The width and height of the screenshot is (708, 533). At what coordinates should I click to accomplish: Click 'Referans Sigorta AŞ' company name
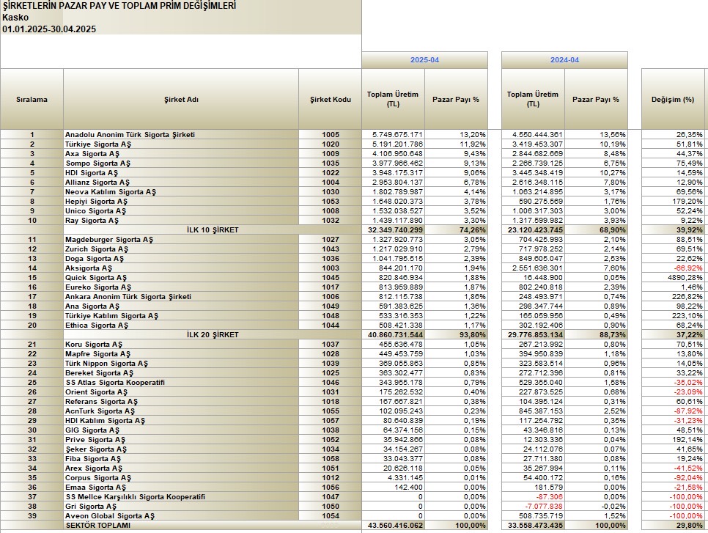[x=101, y=401]
